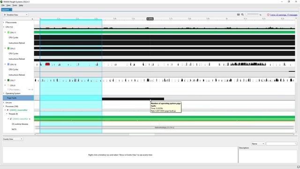This screenshot has width=300, height=169.
Task: Expand the CPU 9 row
Action: click(x=5, y=85)
